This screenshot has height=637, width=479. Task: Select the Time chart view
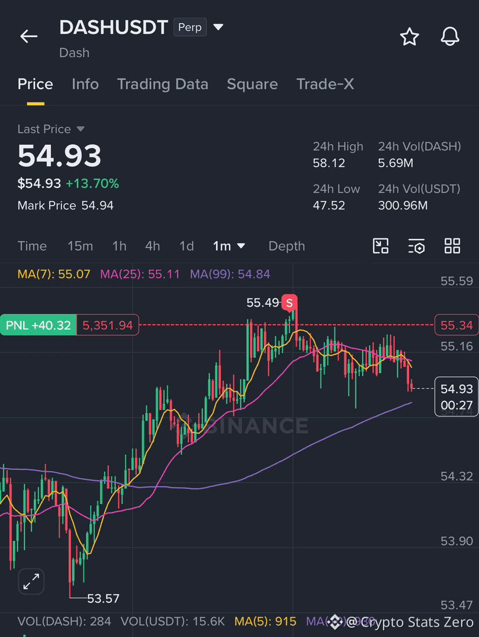[32, 246]
